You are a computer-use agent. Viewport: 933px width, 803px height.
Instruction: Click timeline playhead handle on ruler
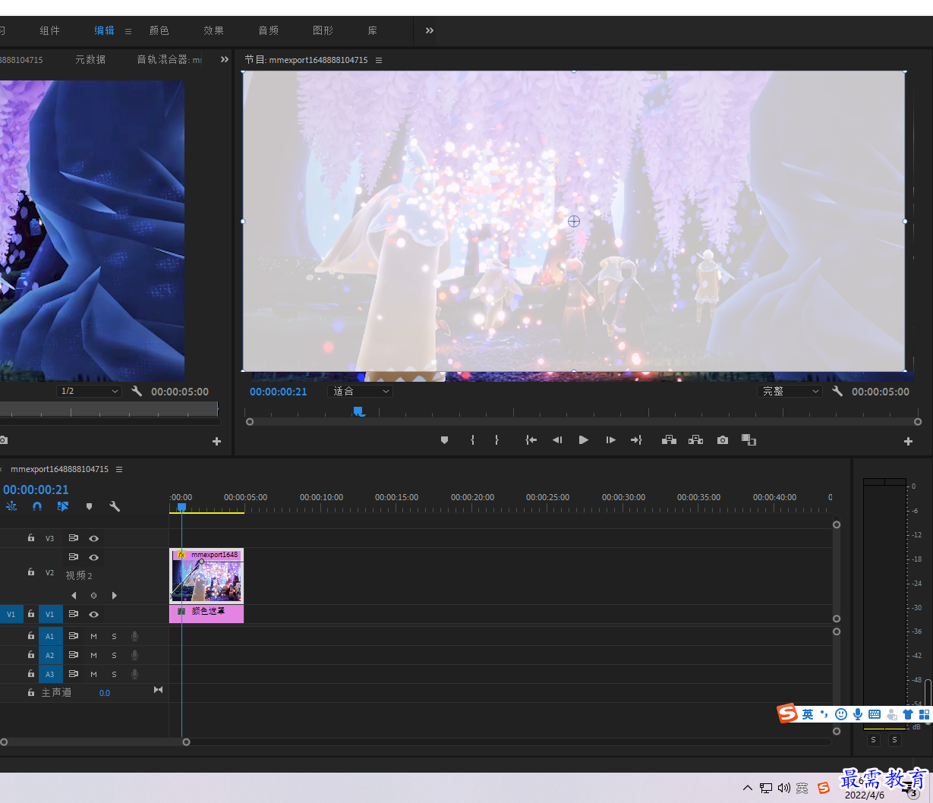coord(181,507)
